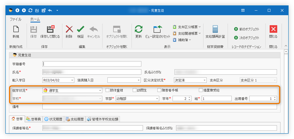Switch to the 状況履歴 tab
Screen dimensions: 294x139
pyautogui.click(x=54, y=119)
